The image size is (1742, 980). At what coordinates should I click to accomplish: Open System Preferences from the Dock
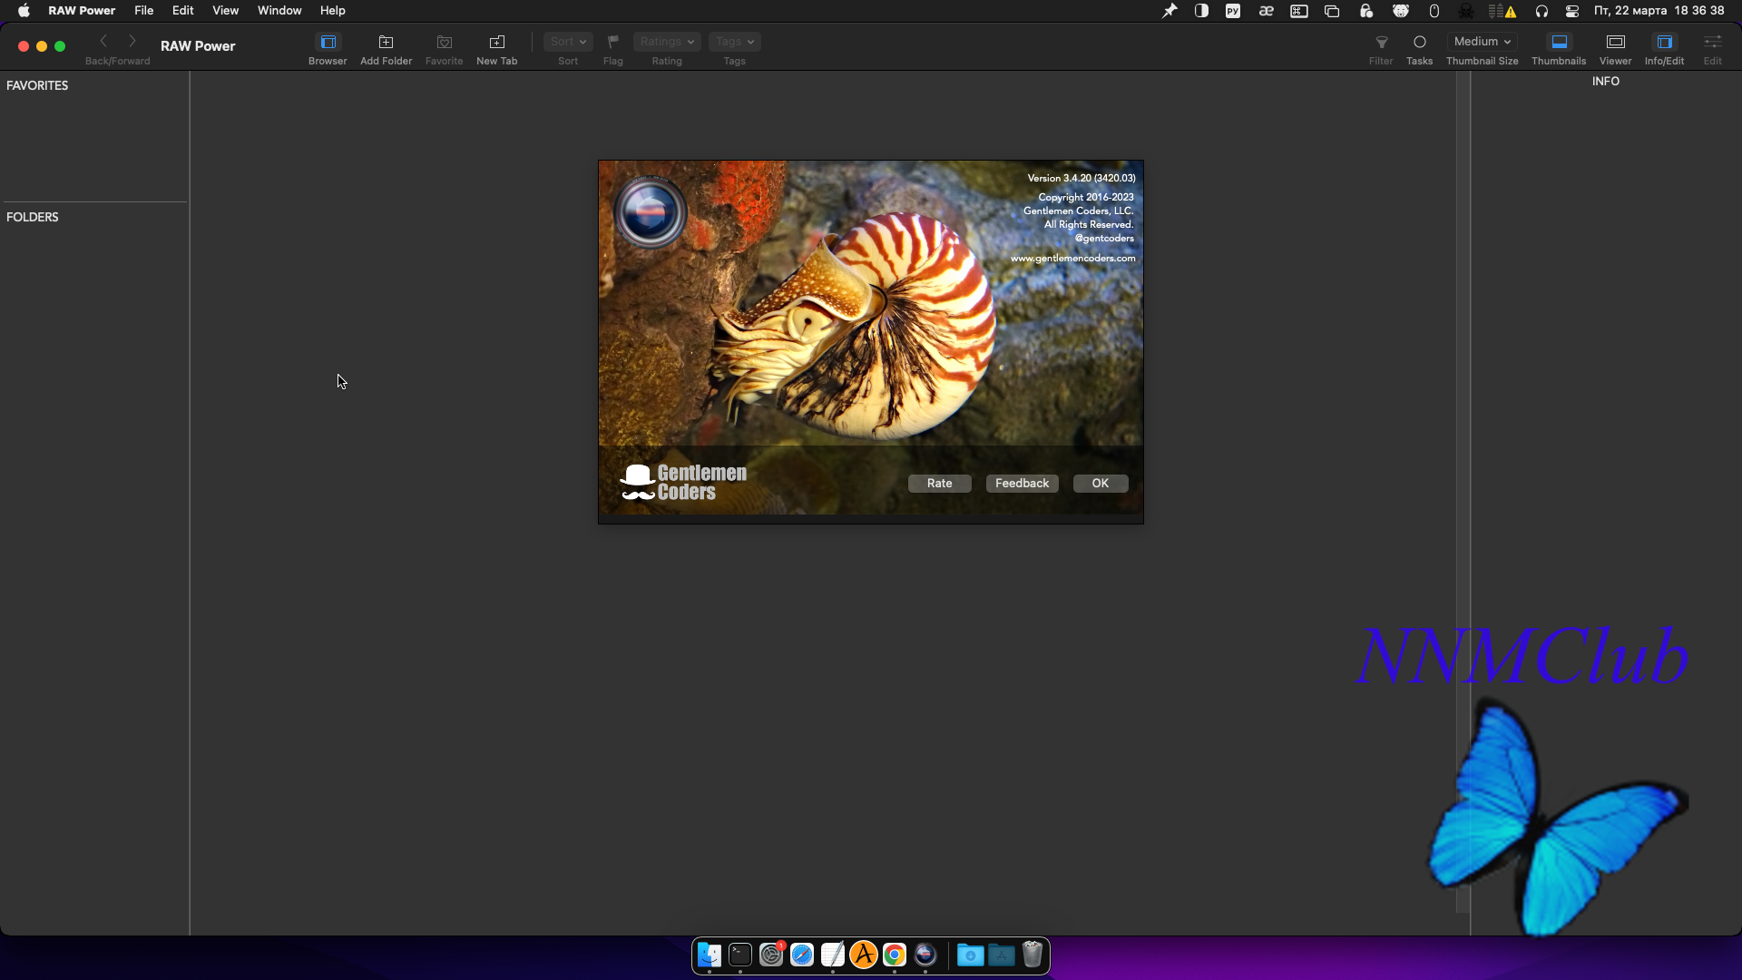click(771, 955)
